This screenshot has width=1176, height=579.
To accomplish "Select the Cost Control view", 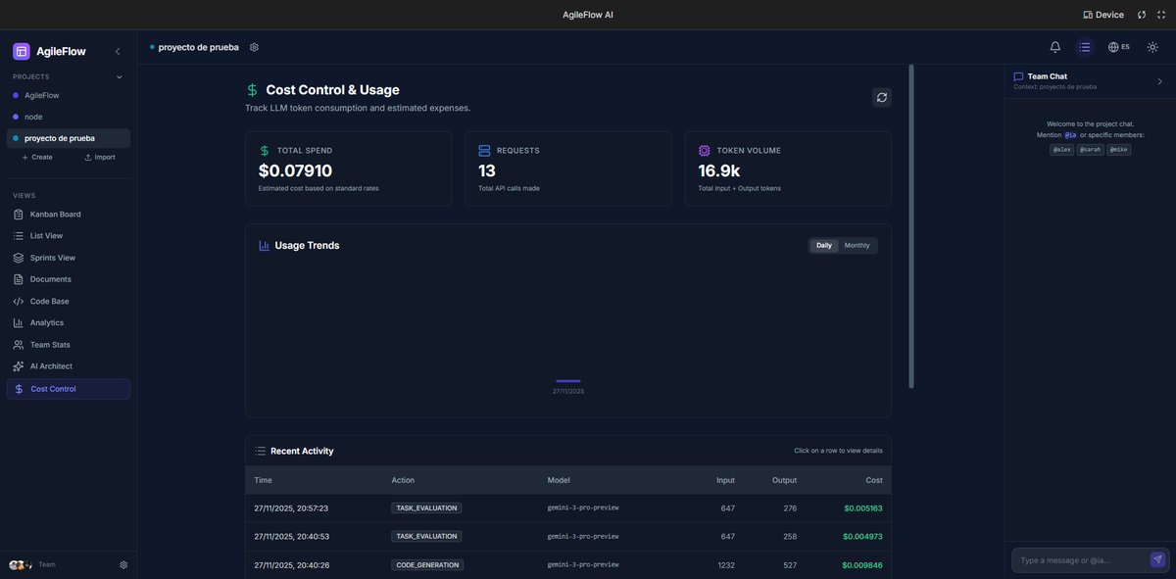I will 69,389.
